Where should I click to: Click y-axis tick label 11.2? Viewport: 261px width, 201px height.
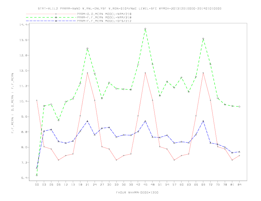coord(23,86)
